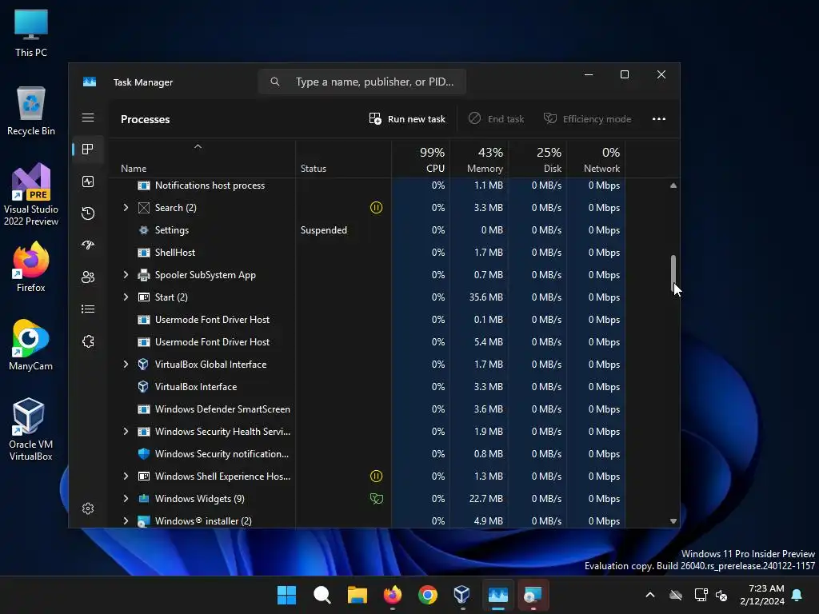This screenshot has width=819, height=614.
Task: Open the clock showing 7:23 AM
Action: (x=762, y=595)
